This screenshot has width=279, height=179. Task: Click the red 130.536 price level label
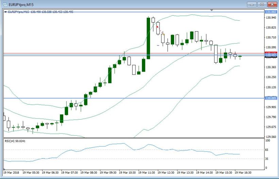271,53
